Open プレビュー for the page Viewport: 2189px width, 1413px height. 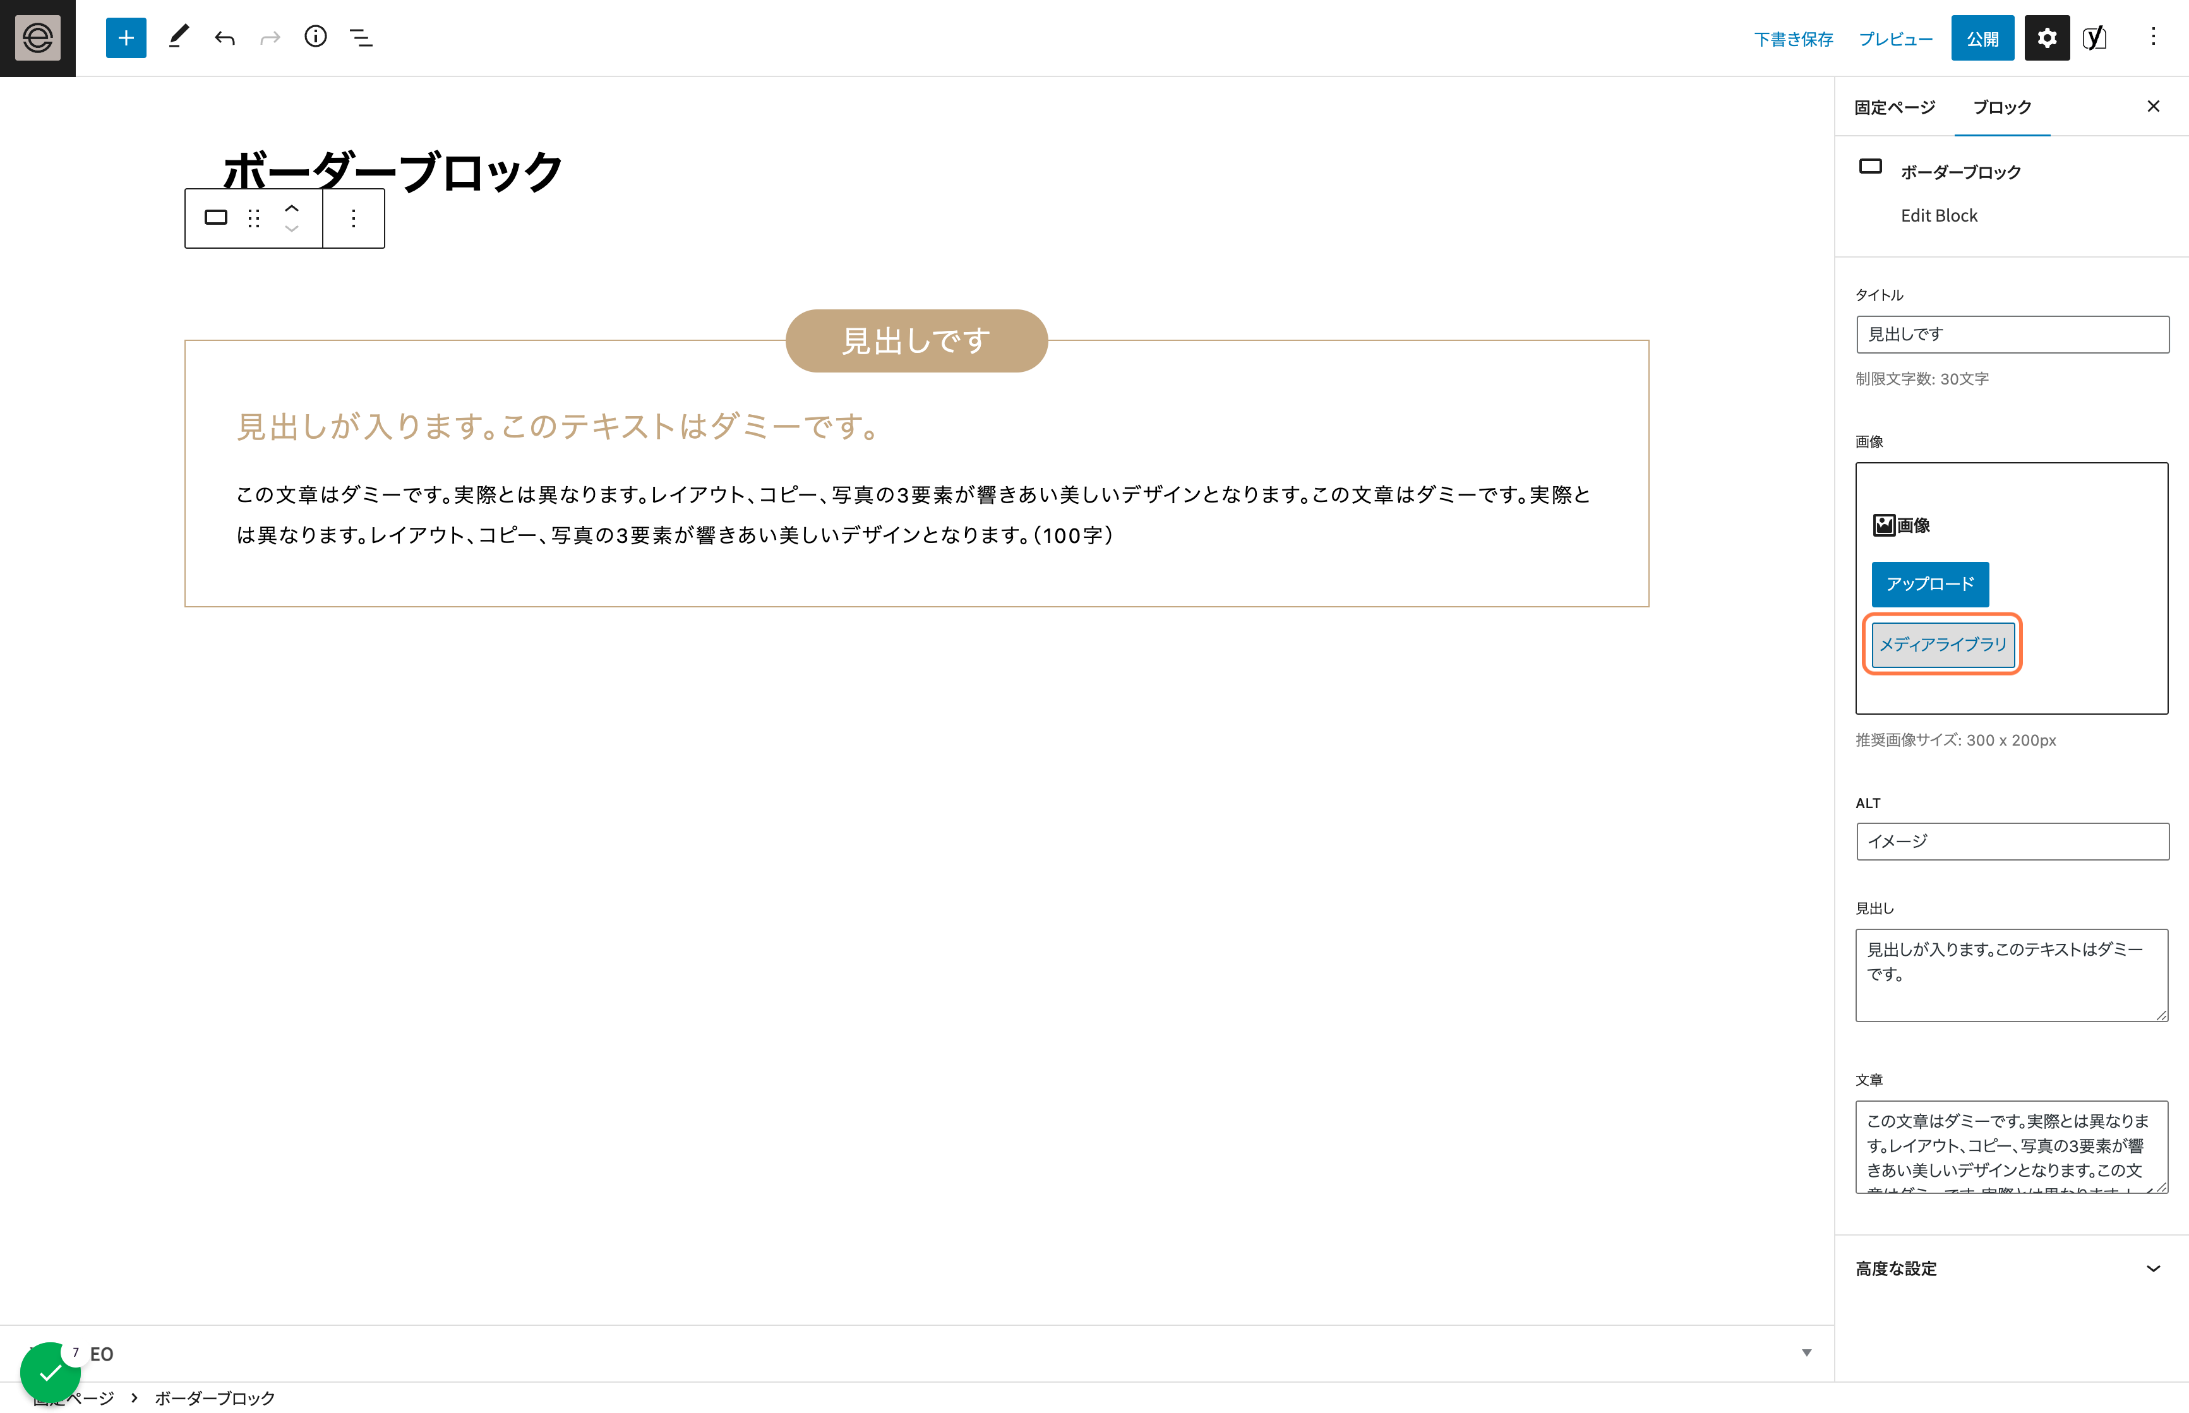coord(1895,39)
